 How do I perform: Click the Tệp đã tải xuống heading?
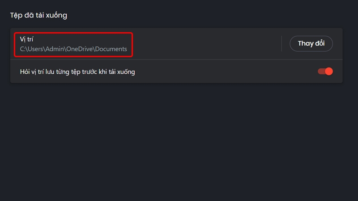[38, 16]
